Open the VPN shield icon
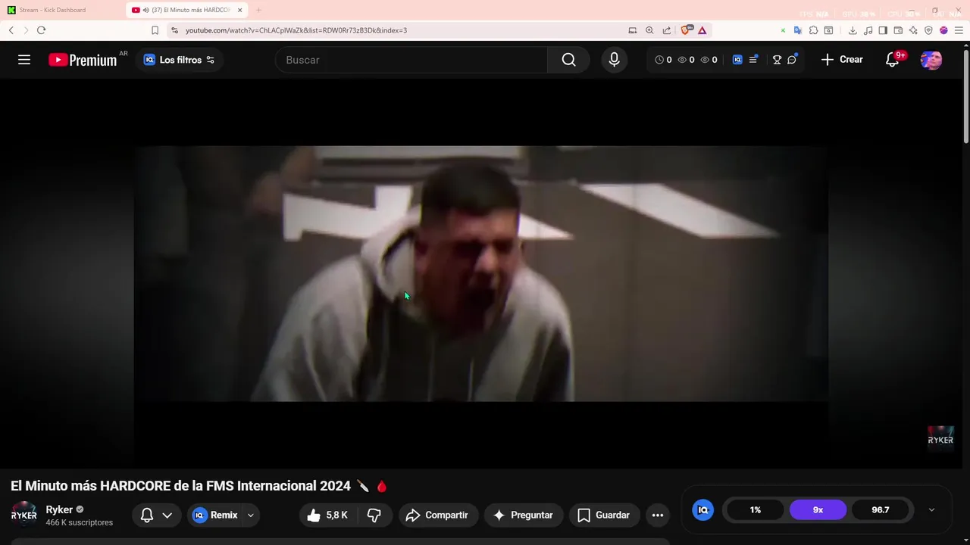 click(928, 30)
